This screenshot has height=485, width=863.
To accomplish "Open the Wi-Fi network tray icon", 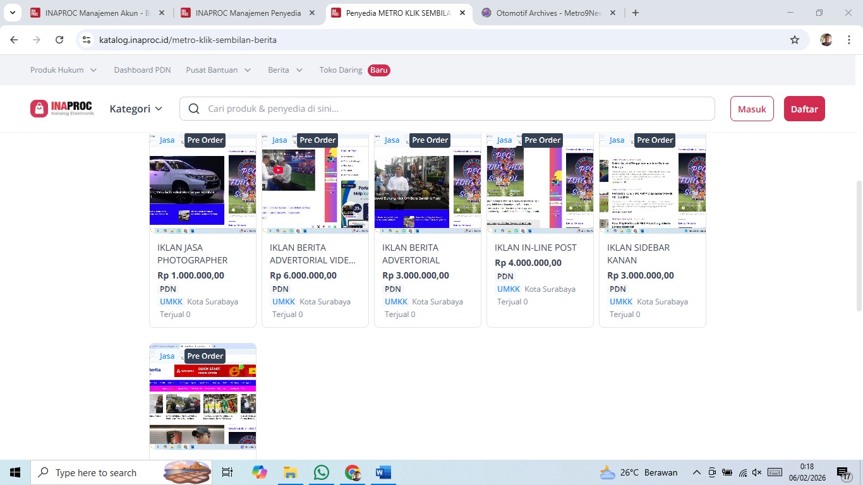I will [742, 472].
